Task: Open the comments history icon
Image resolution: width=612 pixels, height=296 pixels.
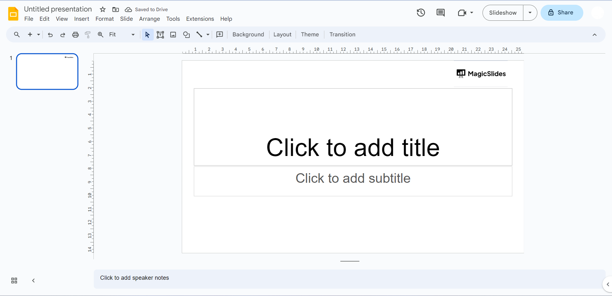Action: coord(440,13)
